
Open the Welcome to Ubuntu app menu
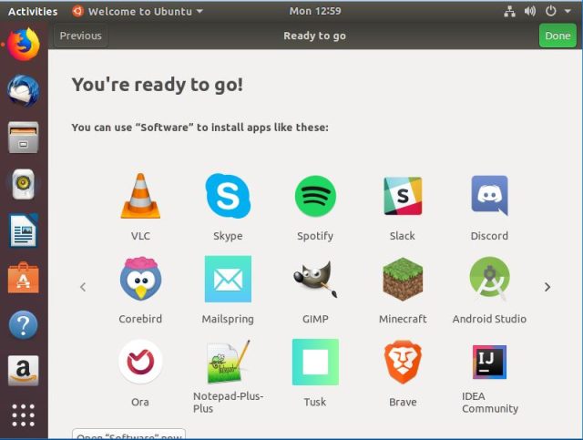138,11
